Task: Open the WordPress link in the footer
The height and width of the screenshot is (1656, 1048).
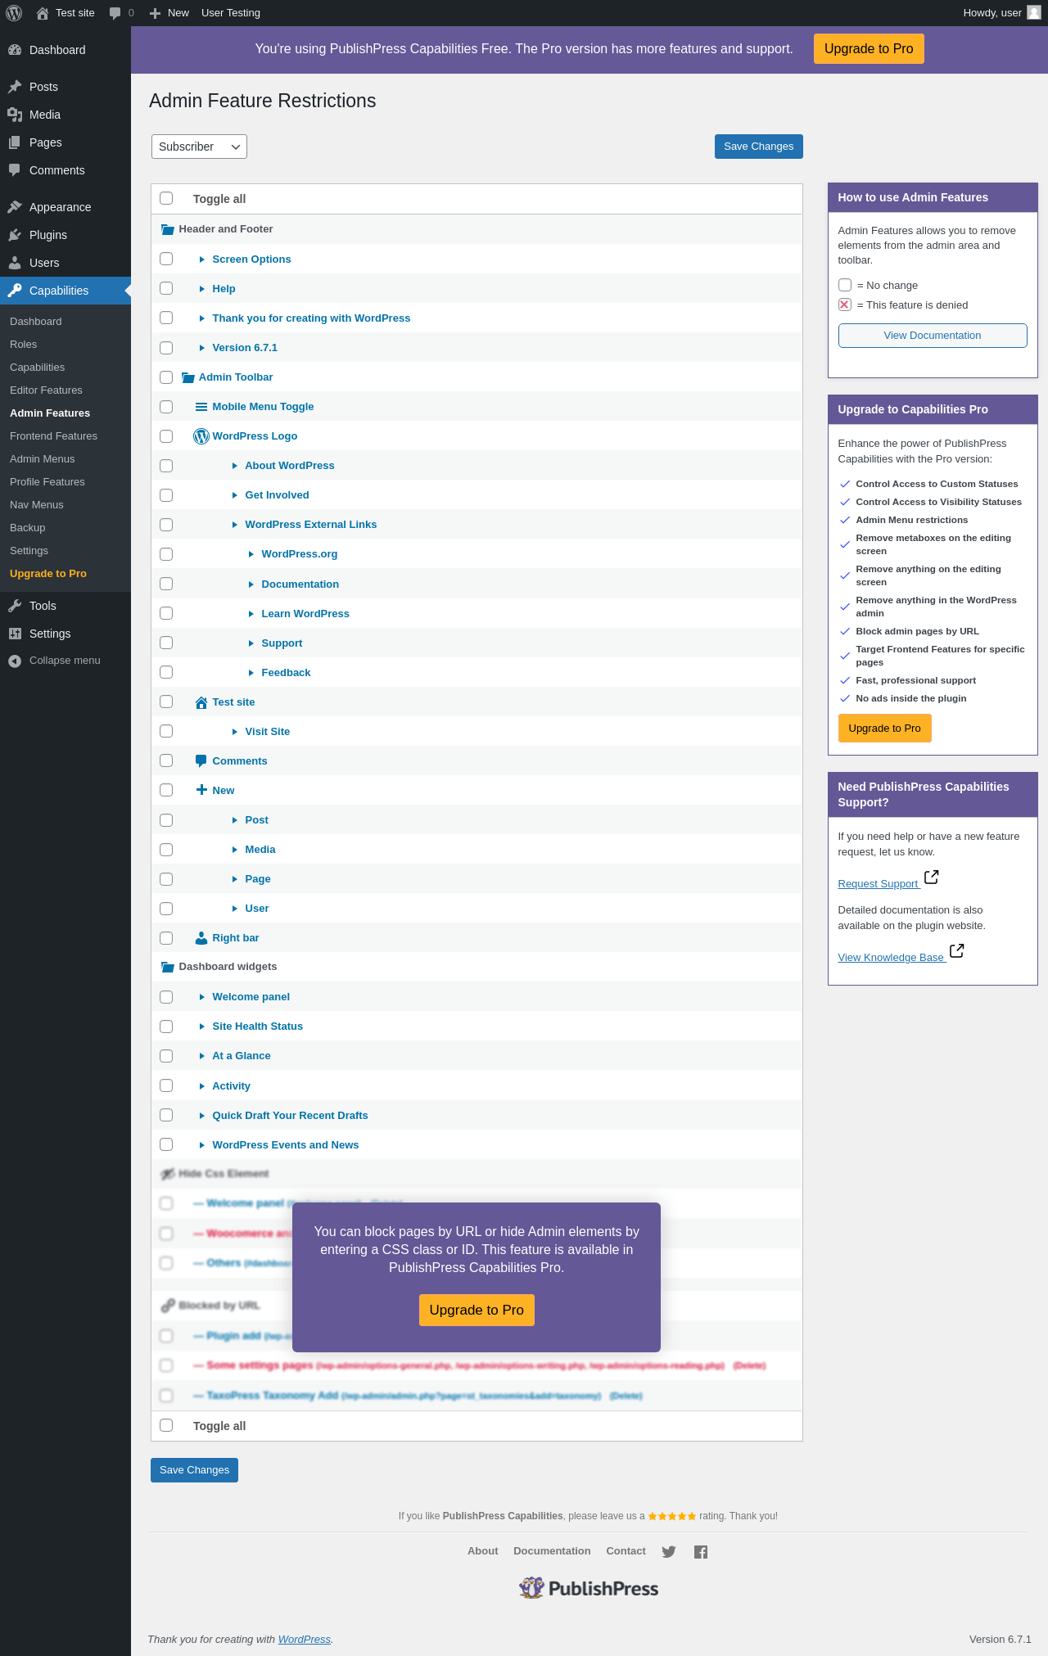Action: click(305, 1639)
